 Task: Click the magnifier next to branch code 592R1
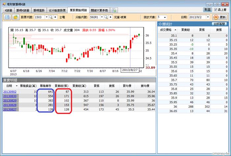(106, 17)
